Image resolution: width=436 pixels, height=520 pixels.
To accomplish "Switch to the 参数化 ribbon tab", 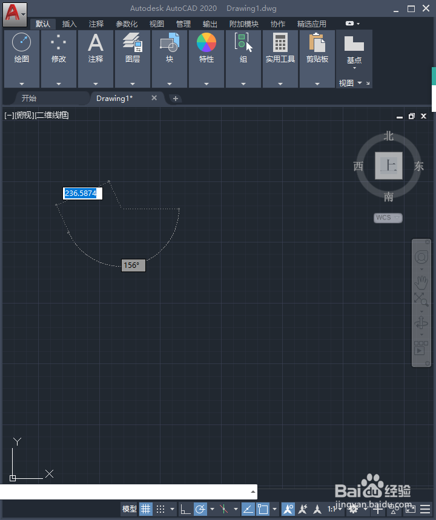I will coord(126,24).
